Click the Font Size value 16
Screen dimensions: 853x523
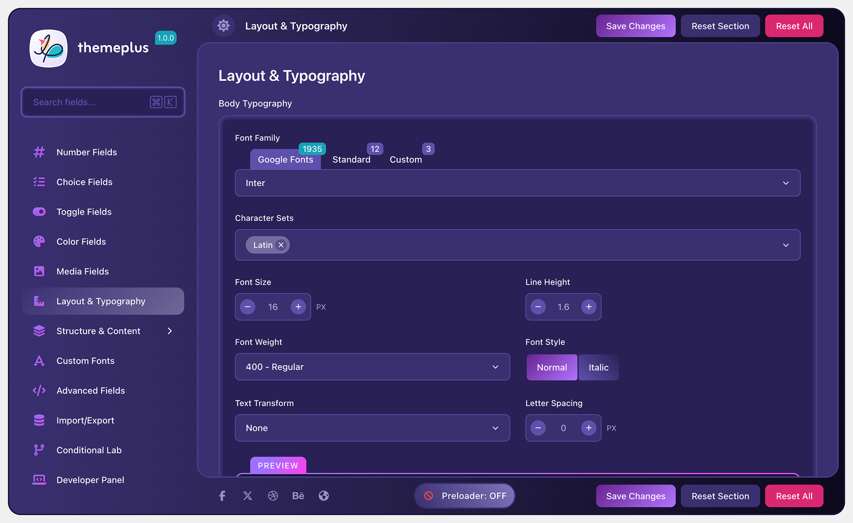click(273, 307)
